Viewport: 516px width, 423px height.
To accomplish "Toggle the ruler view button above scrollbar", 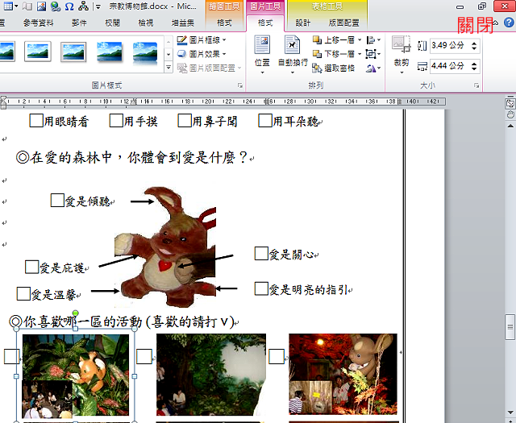I will [x=510, y=104].
